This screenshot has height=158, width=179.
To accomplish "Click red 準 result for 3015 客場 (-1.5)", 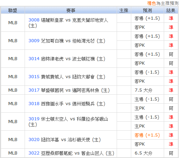I will [171, 72].
